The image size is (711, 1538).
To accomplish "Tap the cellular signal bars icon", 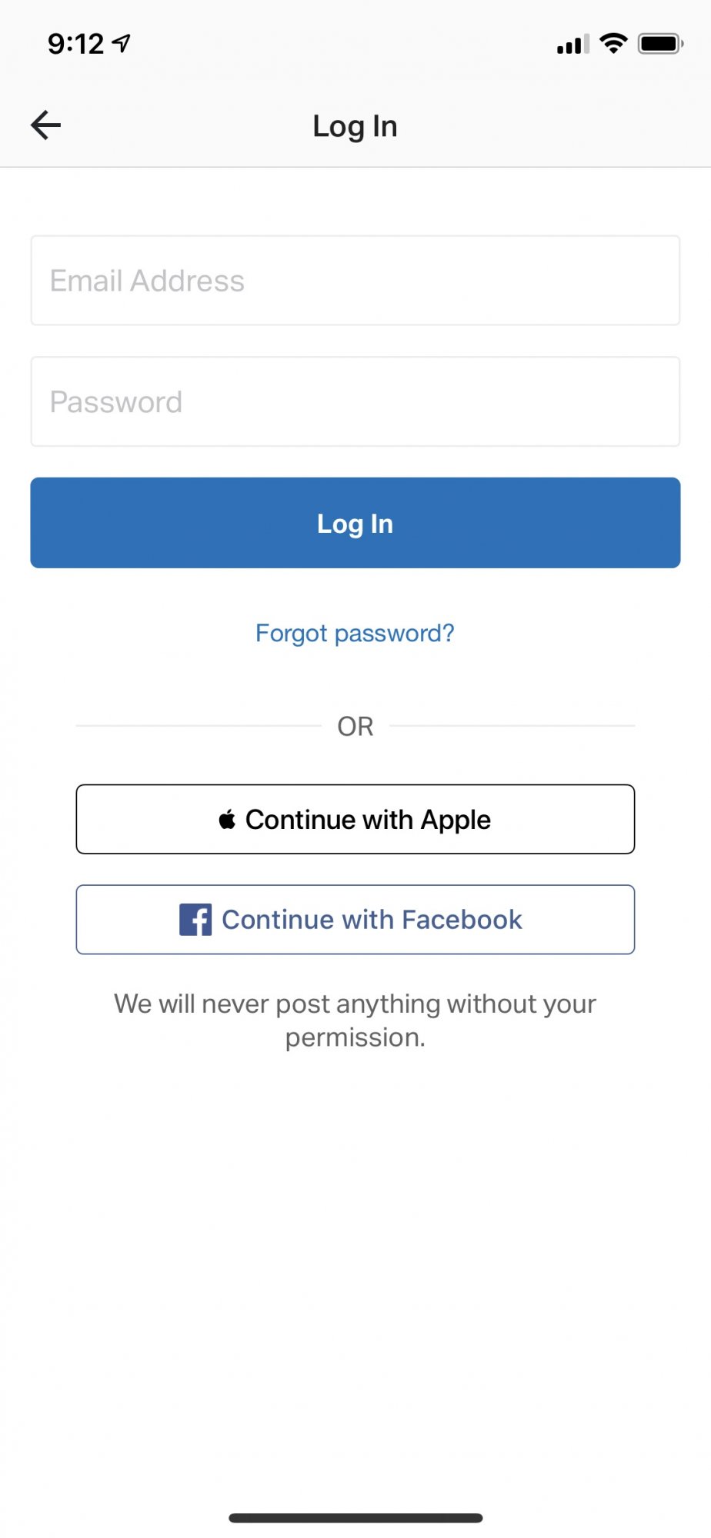I will [572, 45].
